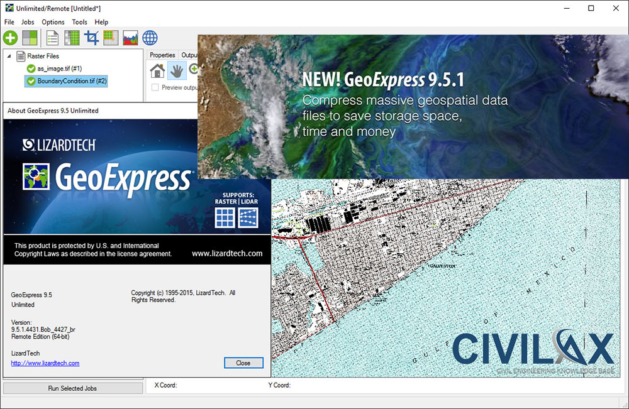Minimize the GeoExpress window
The image size is (629, 409).
(x=567, y=8)
